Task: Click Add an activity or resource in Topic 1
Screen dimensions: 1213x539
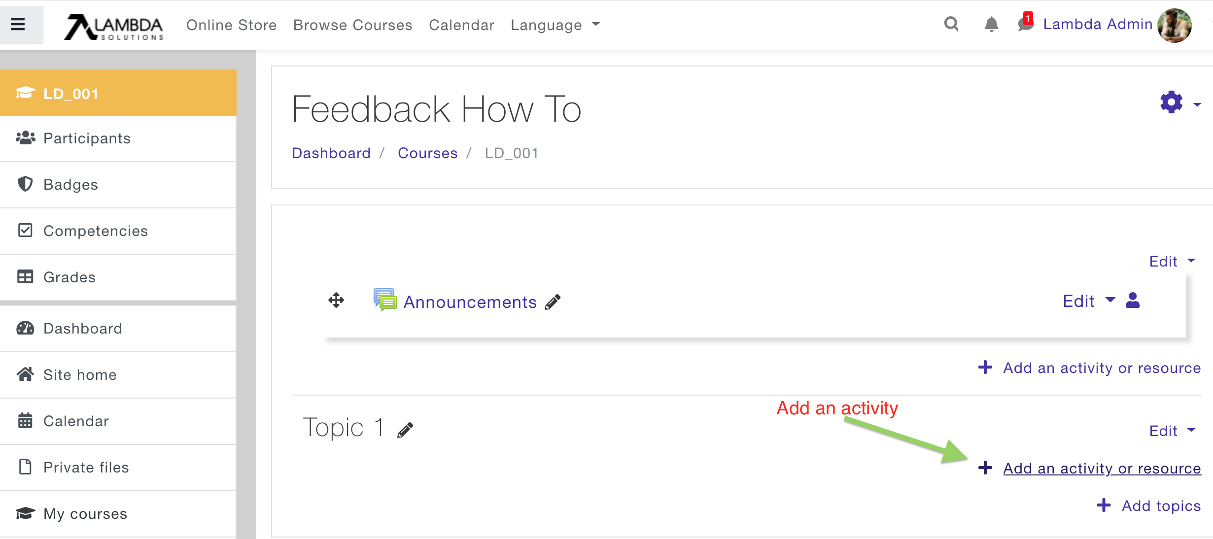Action: coord(1101,468)
